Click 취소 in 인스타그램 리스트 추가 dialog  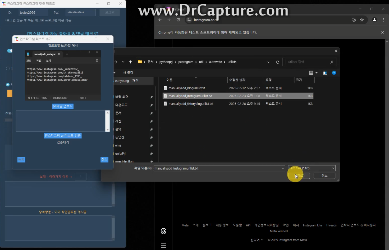(104, 160)
